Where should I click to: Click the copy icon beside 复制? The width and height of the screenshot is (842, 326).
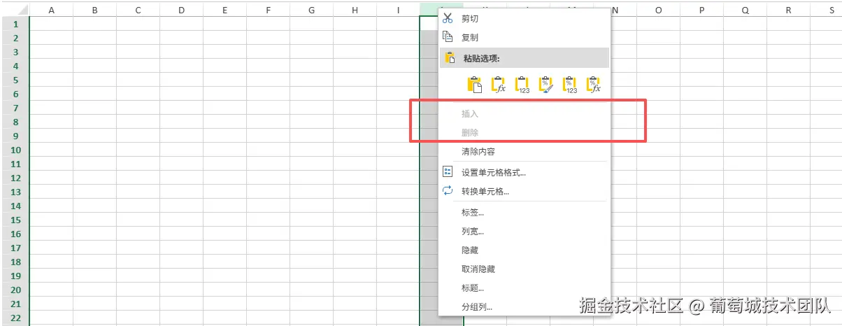point(448,37)
